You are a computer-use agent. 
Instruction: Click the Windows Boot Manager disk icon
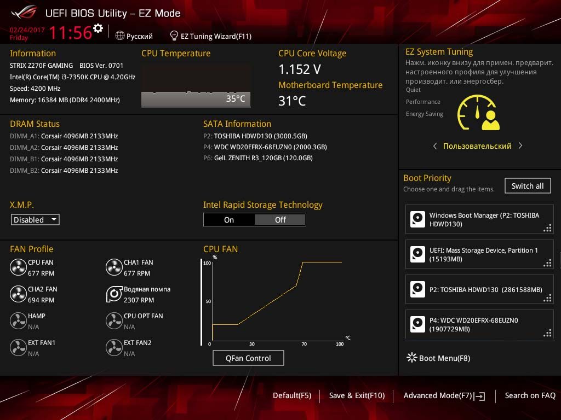coord(417,219)
